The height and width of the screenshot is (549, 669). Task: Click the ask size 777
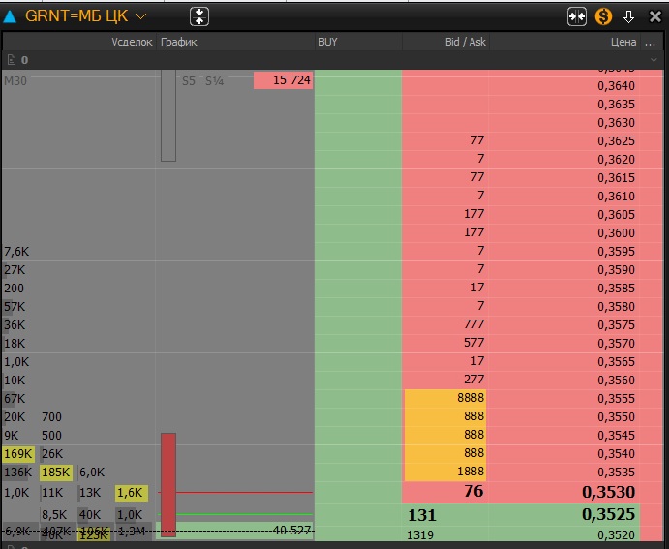point(474,324)
